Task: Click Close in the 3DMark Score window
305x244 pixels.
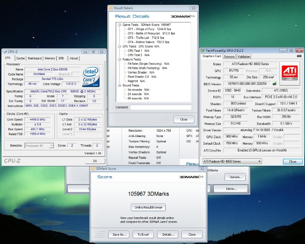Action: [x=192, y=234]
